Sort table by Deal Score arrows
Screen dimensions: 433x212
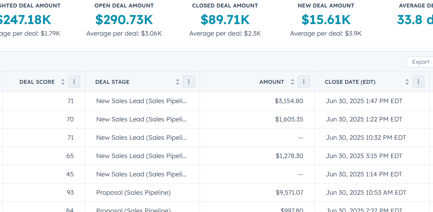[63, 82]
